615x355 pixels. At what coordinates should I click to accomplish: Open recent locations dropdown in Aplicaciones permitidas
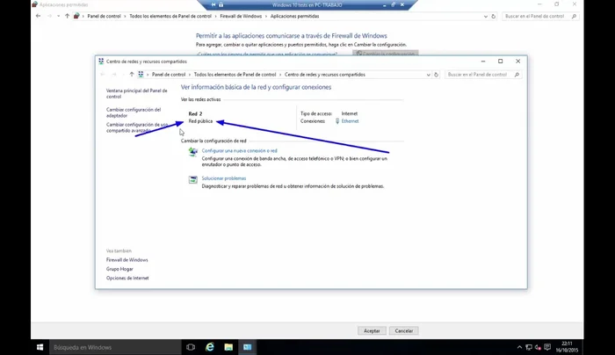[59, 16]
